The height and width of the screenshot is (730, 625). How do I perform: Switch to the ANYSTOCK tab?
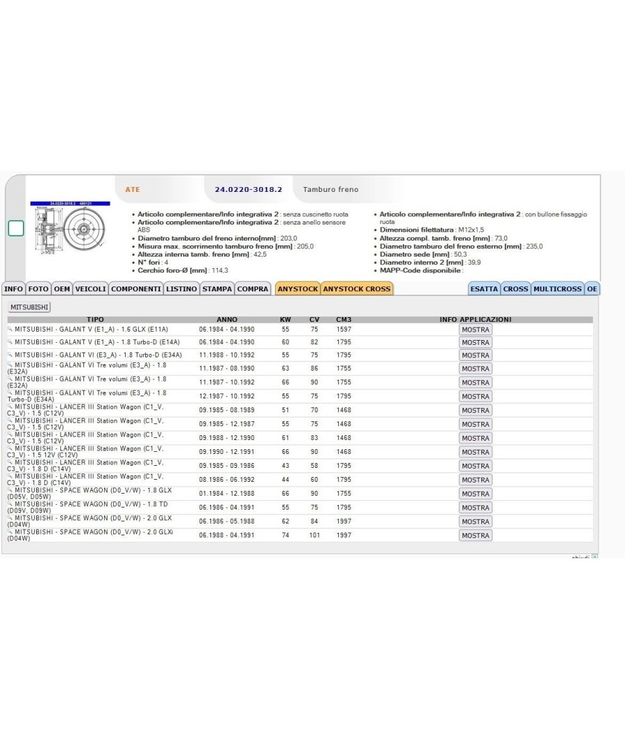coord(298,289)
